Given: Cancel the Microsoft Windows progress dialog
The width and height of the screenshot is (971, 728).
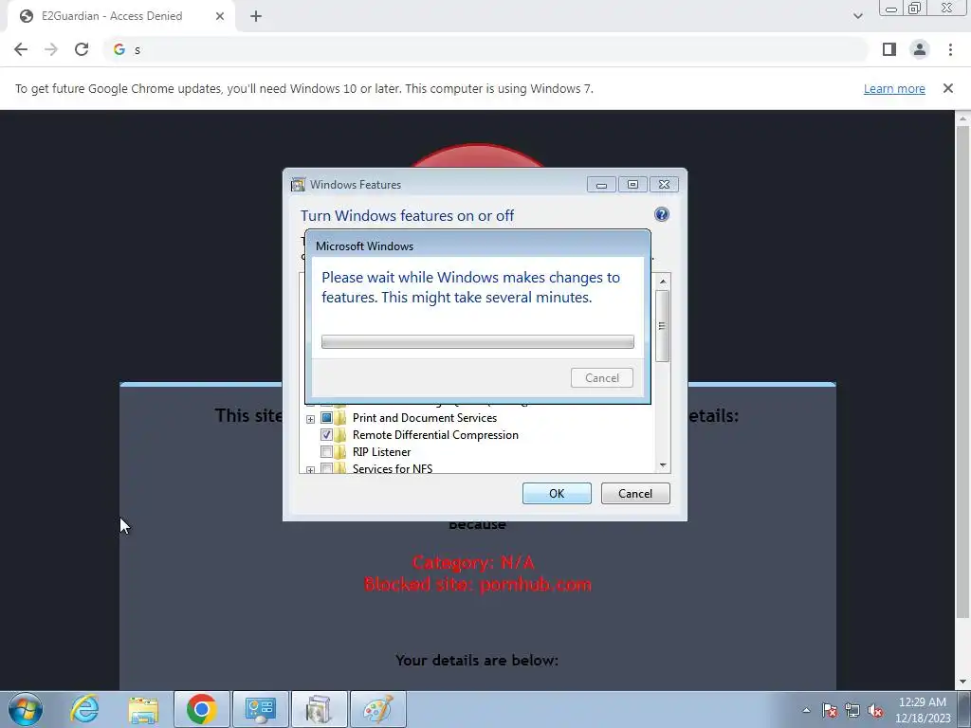Looking at the screenshot, I should [602, 377].
